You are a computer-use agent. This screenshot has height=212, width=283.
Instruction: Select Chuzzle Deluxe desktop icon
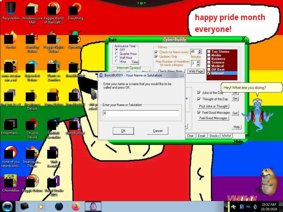32,128
